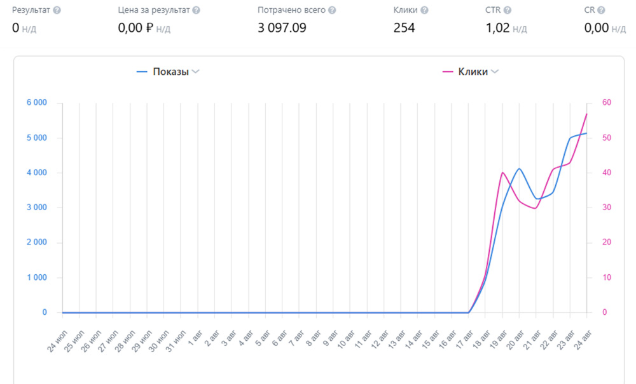The height and width of the screenshot is (384, 636).
Task: Click the help icon next to Результат
Action: [57, 10]
